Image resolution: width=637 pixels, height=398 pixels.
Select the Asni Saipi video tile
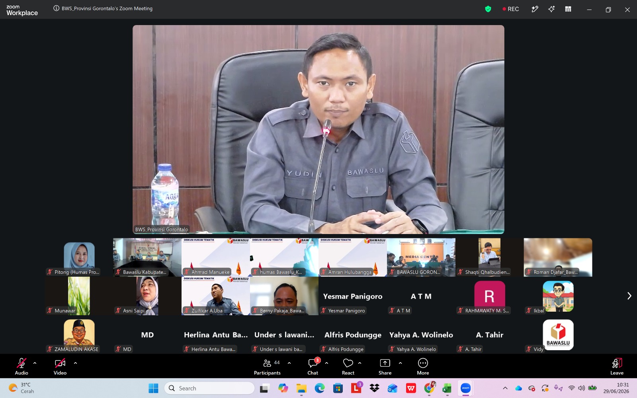pos(147,296)
